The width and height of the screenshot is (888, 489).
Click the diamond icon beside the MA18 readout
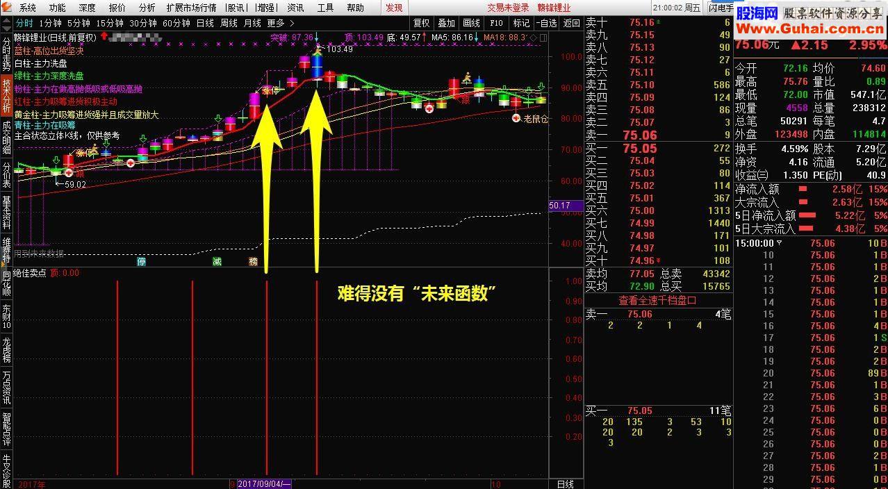[x=533, y=37]
